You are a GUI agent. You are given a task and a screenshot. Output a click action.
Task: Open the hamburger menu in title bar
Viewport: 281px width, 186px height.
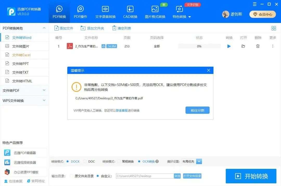[x=255, y=4]
